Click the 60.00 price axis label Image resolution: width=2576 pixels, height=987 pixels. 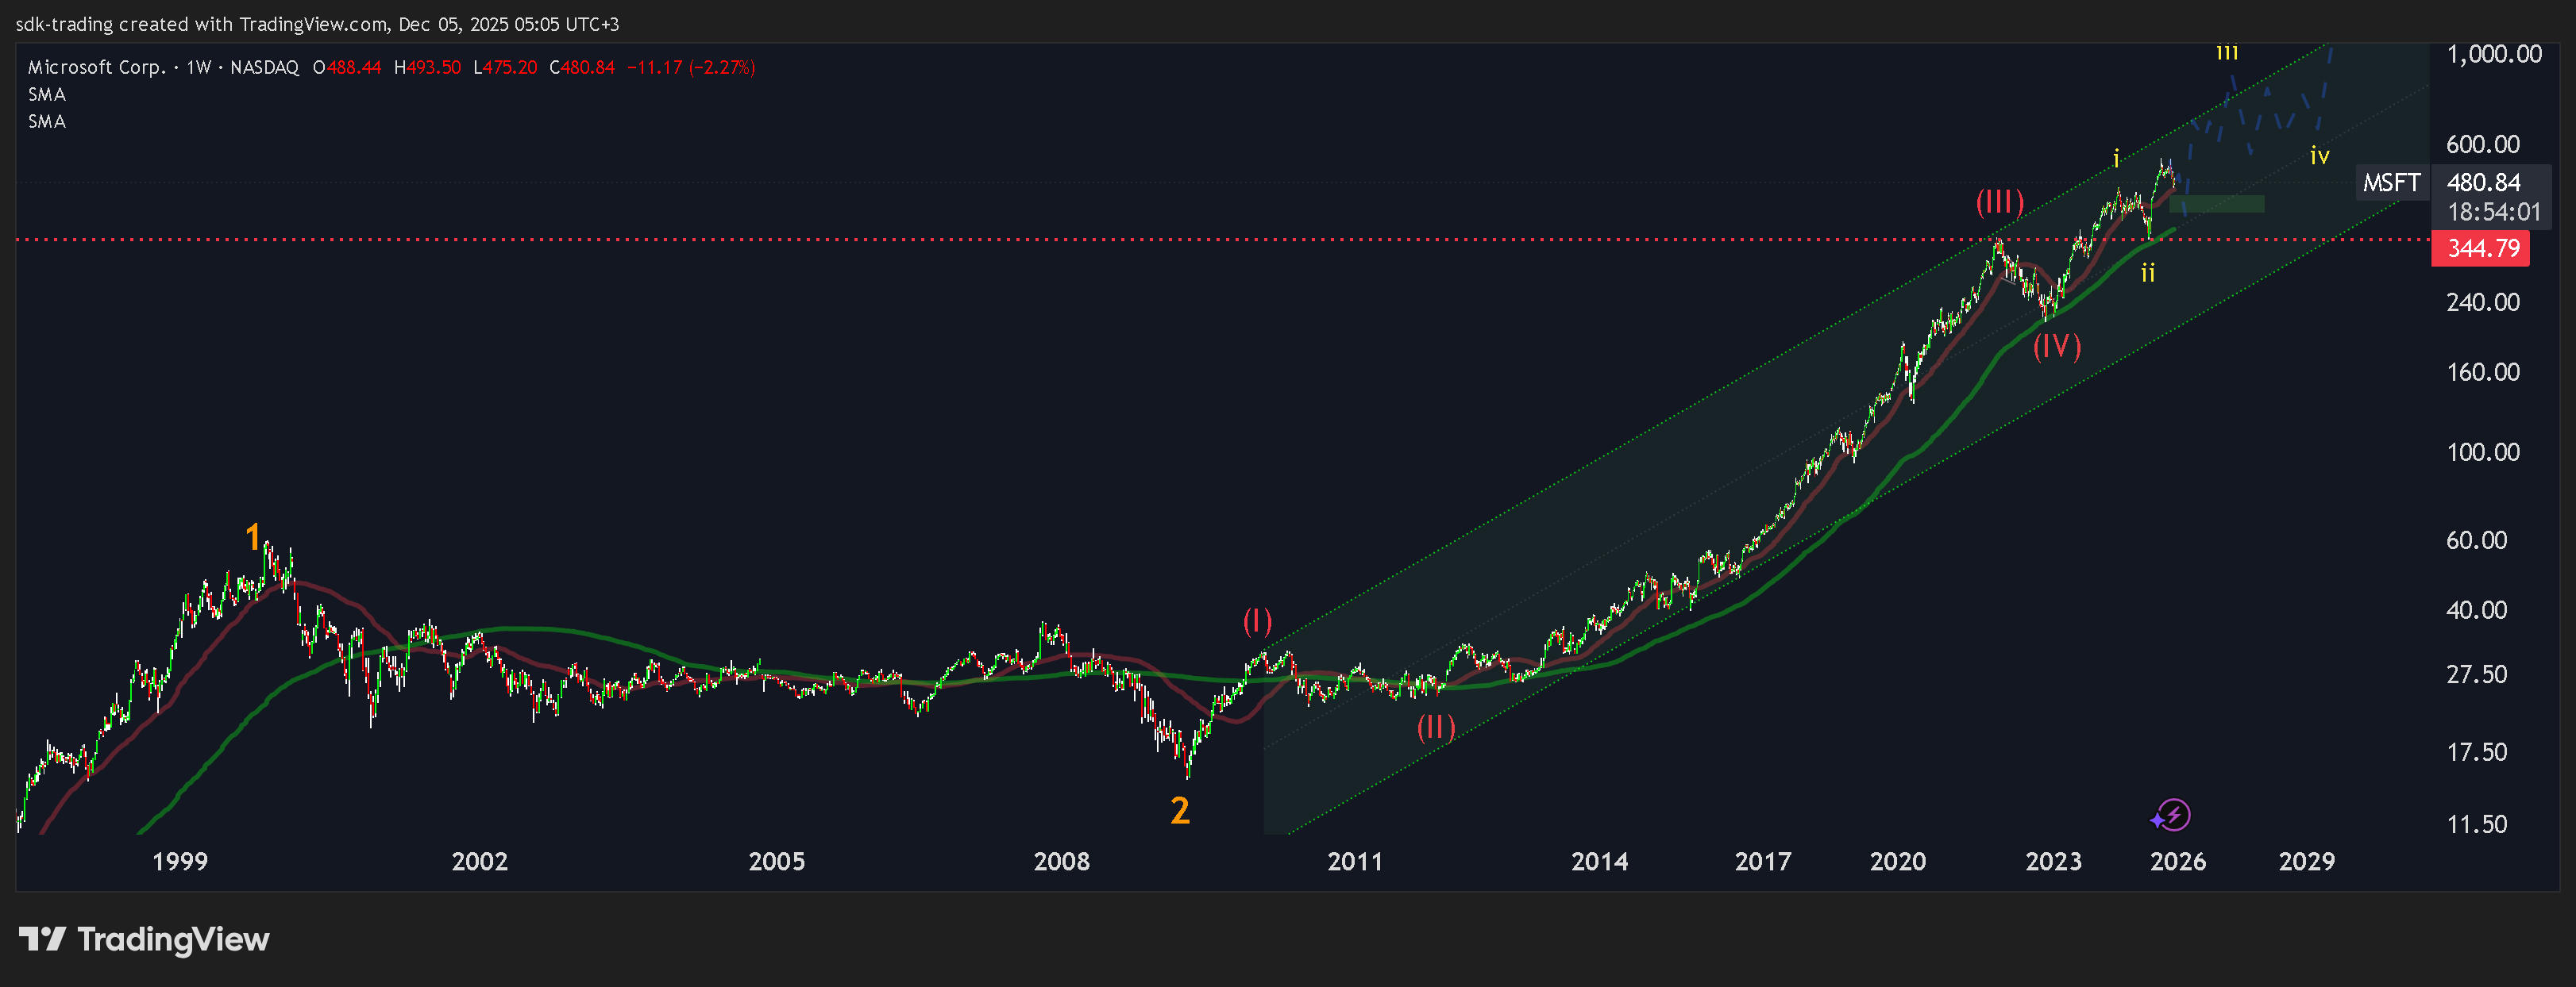pos(2477,540)
